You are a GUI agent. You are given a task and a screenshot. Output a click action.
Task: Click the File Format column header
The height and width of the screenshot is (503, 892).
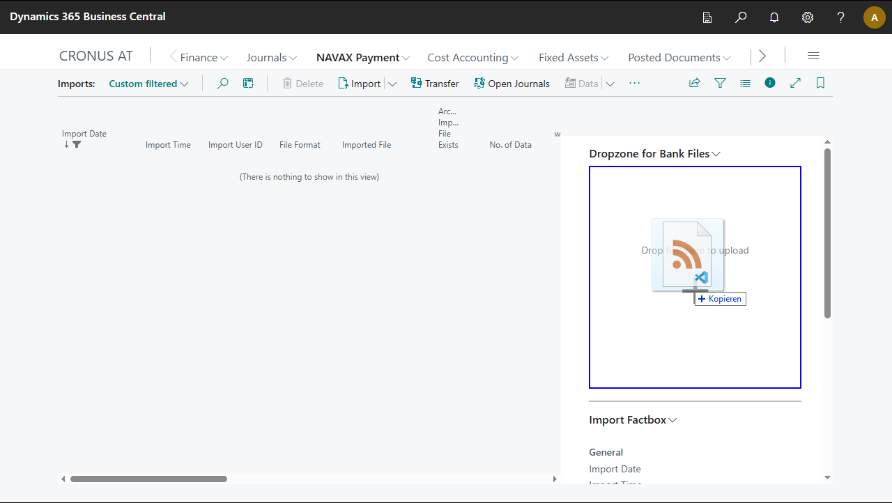[x=300, y=145]
